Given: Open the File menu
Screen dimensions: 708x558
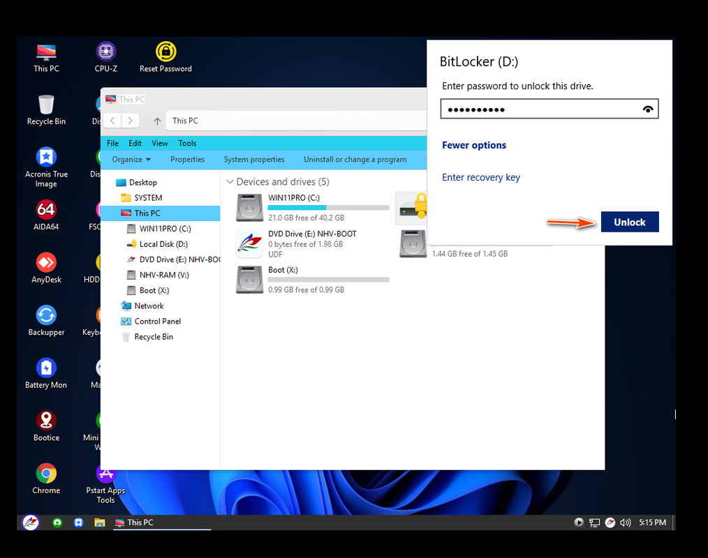Looking at the screenshot, I should [x=112, y=143].
